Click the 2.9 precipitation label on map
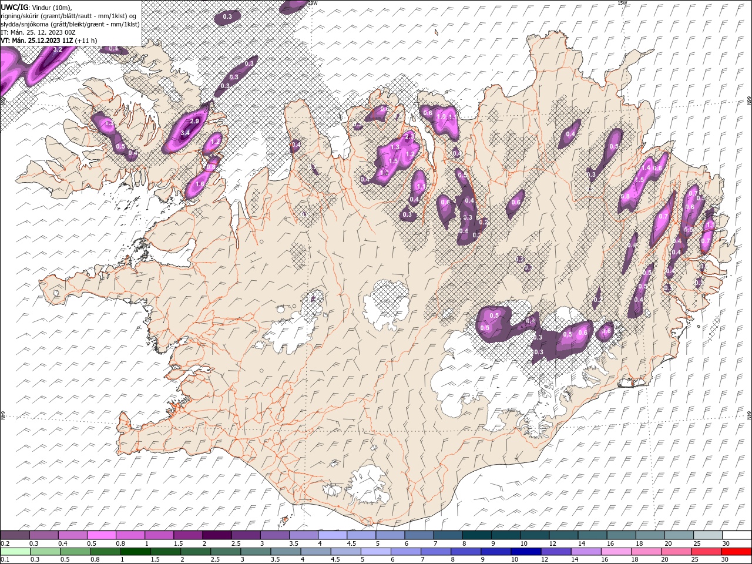The image size is (752, 564). [x=196, y=121]
